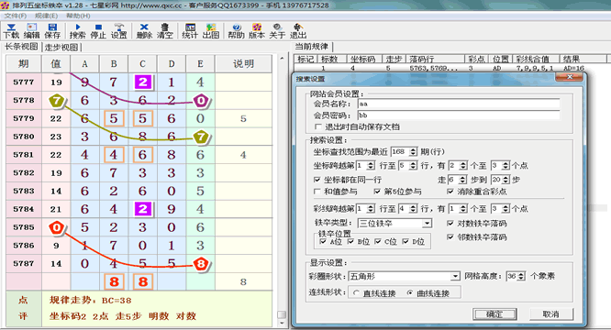Click the 说明 column header
This screenshot has width=611, height=330.
(243, 64)
